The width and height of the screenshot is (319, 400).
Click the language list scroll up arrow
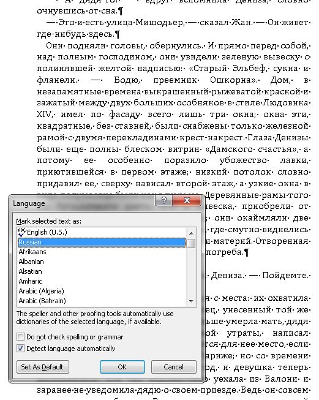tap(191, 233)
